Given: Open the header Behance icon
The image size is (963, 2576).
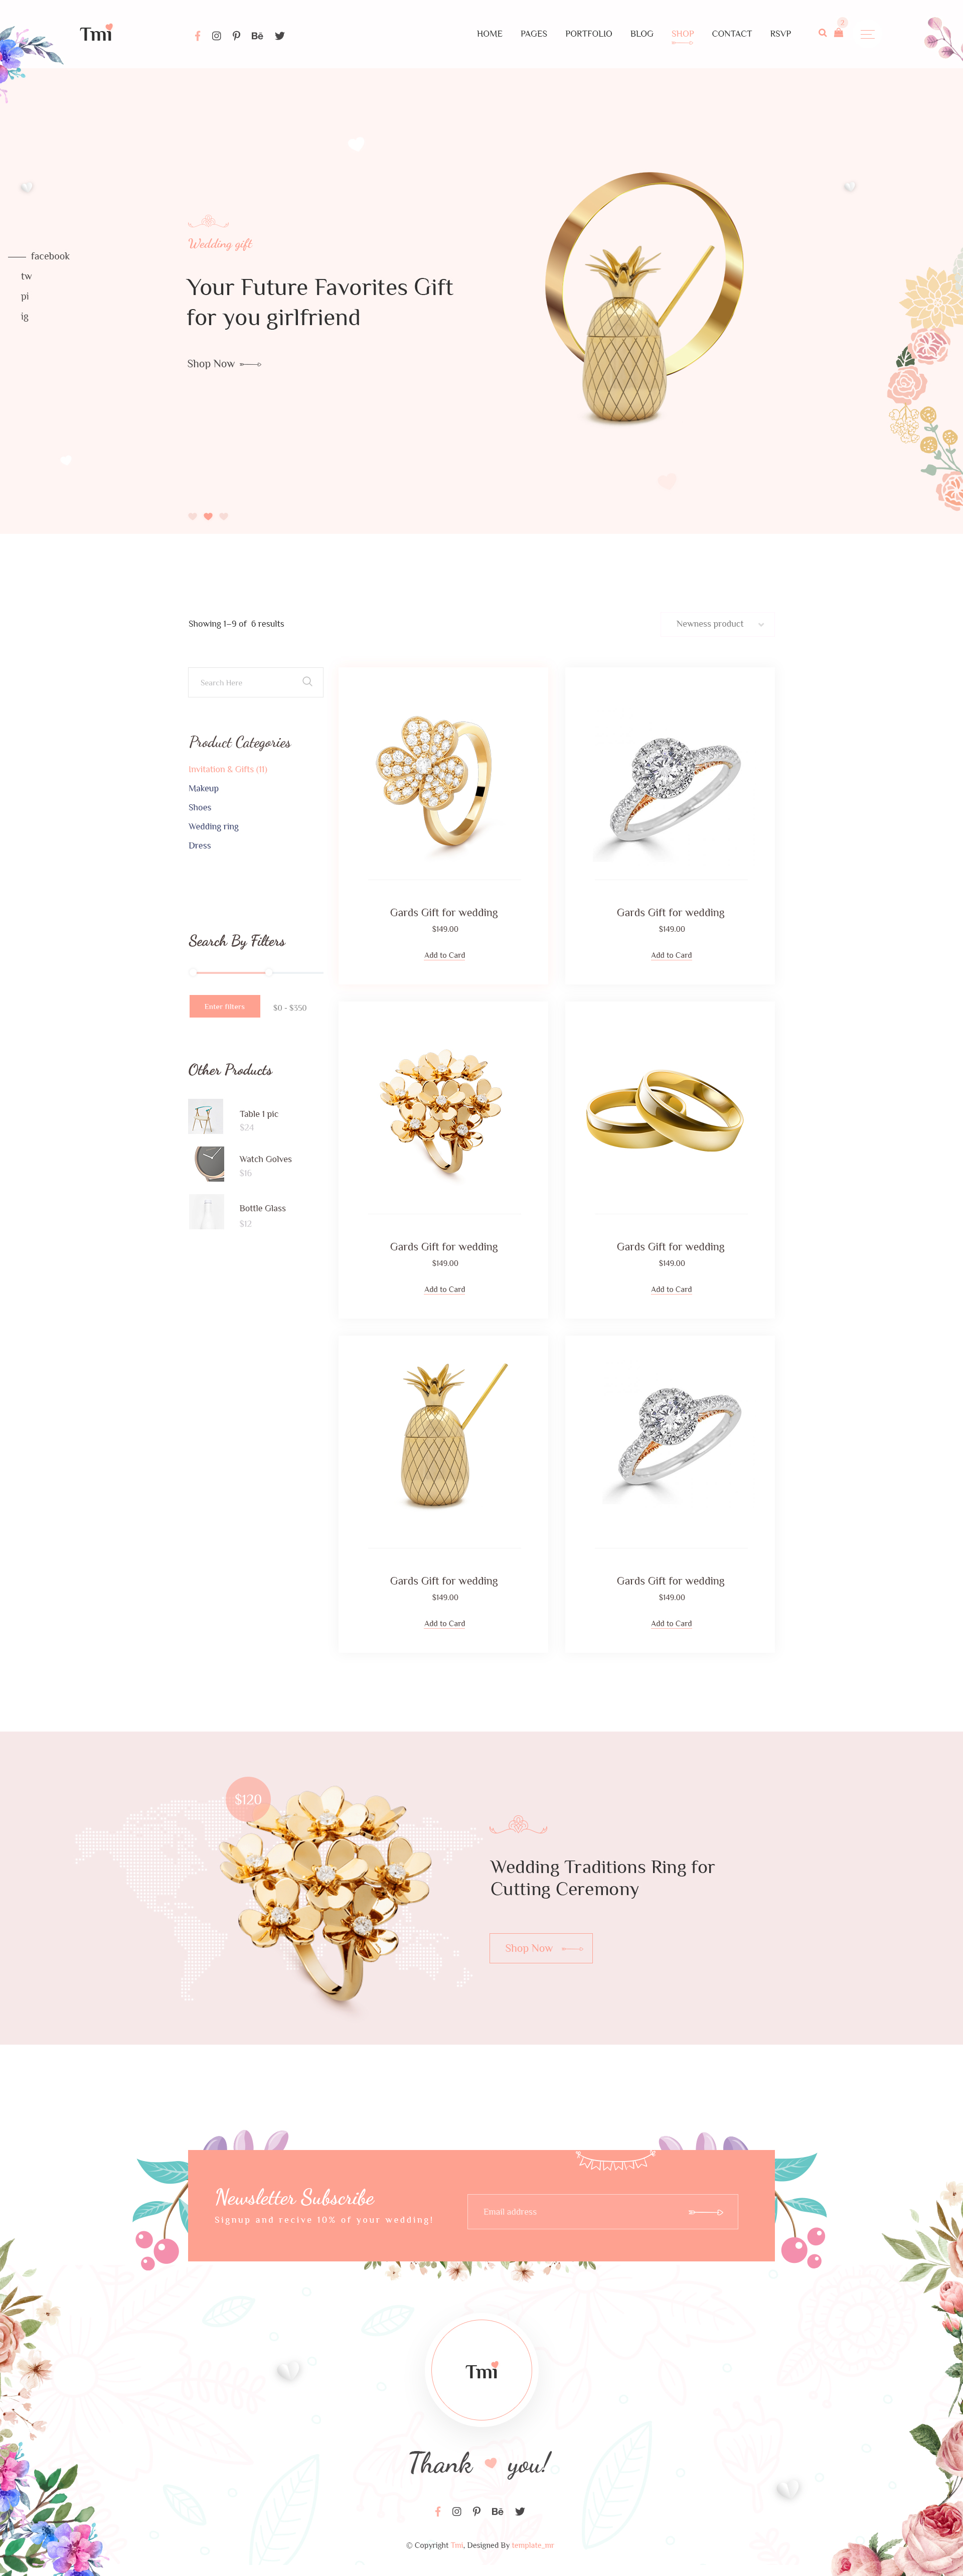Looking at the screenshot, I should (257, 36).
